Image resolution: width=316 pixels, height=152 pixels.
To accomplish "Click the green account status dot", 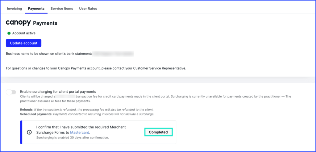I will tap(9, 33).
